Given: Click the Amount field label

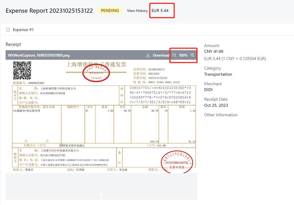Looking at the screenshot, I should [211, 46].
